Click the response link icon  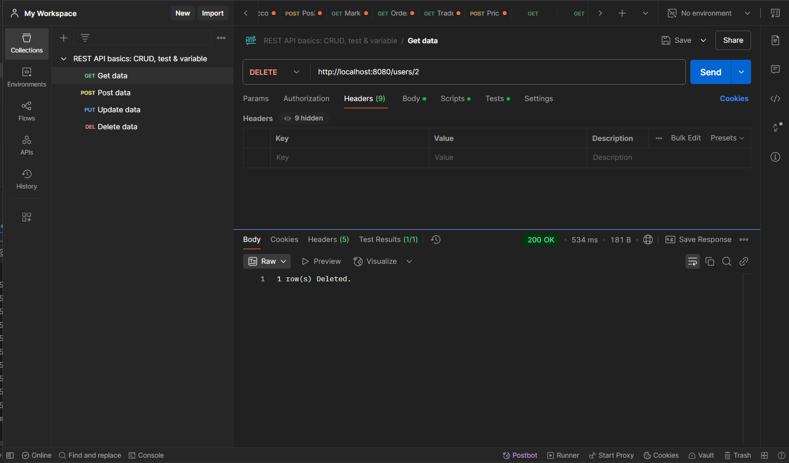(744, 261)
